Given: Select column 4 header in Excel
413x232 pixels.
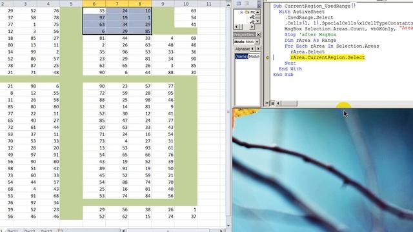Looking at the screenshot, I should click(48, 4).
